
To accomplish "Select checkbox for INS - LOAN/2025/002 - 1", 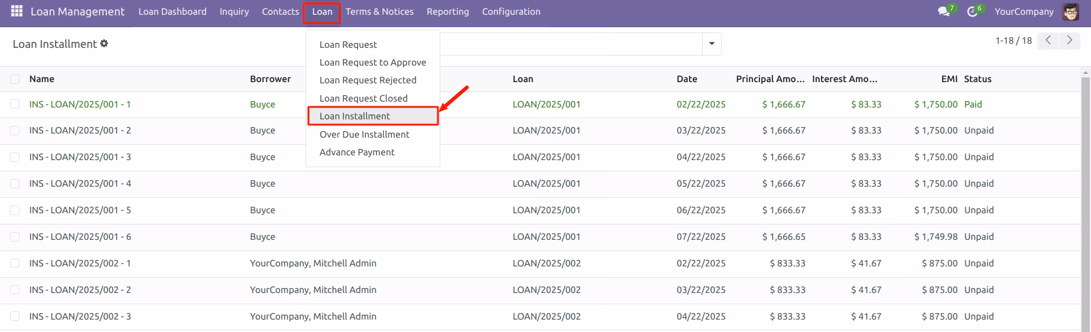I will coord(15,263).
